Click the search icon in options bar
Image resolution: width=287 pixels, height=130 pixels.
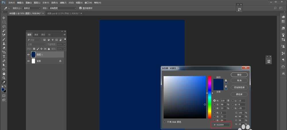click(275, 8)
